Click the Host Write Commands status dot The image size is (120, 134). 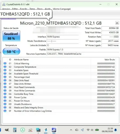[5, 91]
